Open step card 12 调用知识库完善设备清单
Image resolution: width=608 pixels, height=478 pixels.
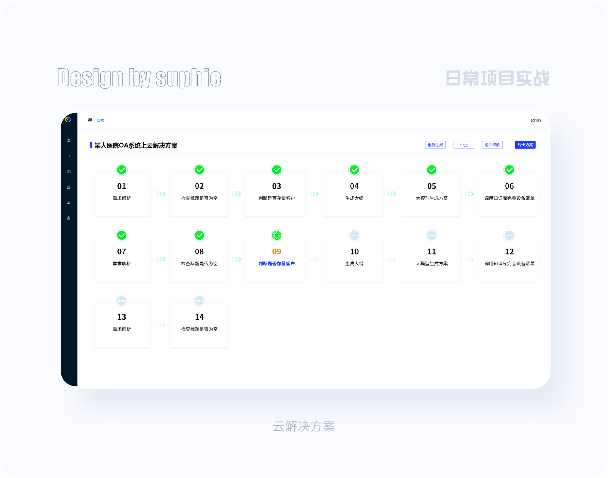click(508, 259)
